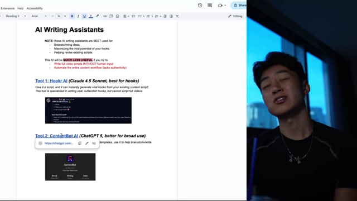
Task: Click the Share button
Action: tap(239, 5)
